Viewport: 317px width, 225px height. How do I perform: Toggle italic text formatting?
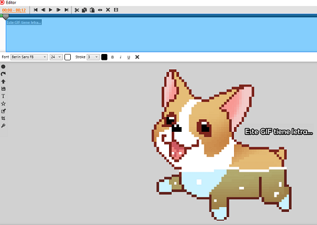pos(120,57)
